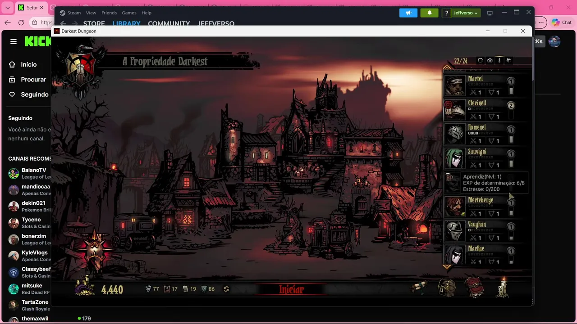The height and width of the screenshot is (324, 577).
Task: Open the Games menu in Steam
Action: click(x=129, y=13)
